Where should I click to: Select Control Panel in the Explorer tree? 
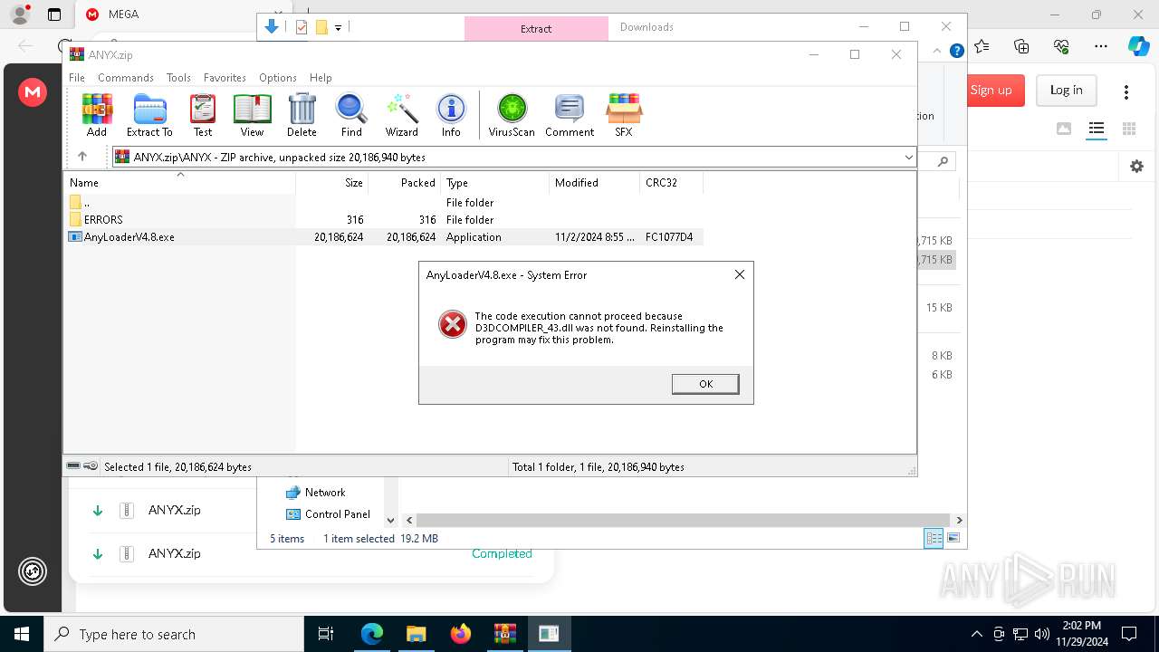[x=328, y=513]
